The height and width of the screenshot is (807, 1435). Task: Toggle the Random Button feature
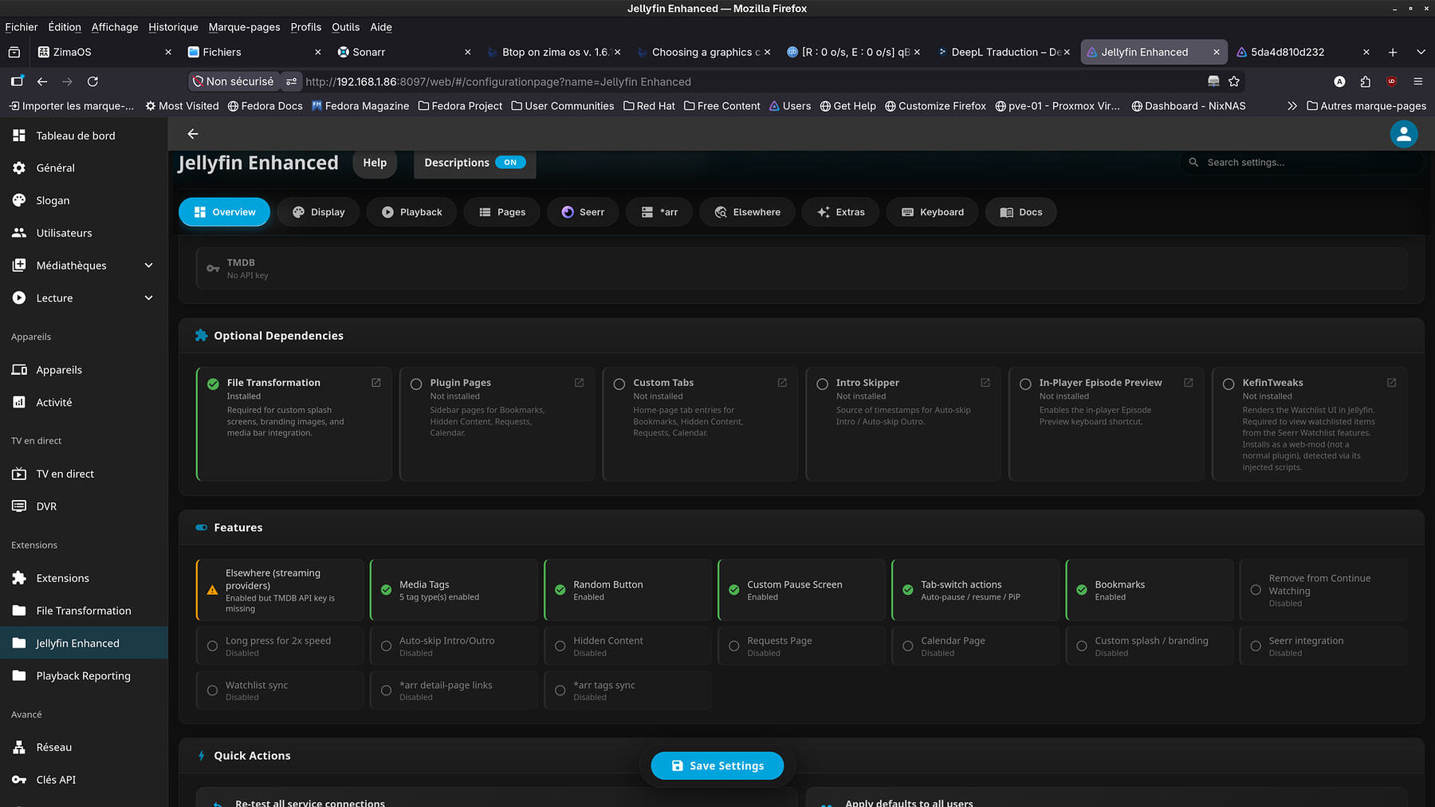tap(628, 590)
